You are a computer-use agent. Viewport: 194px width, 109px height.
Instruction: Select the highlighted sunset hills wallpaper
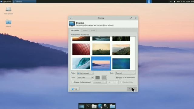click(101, 64)
